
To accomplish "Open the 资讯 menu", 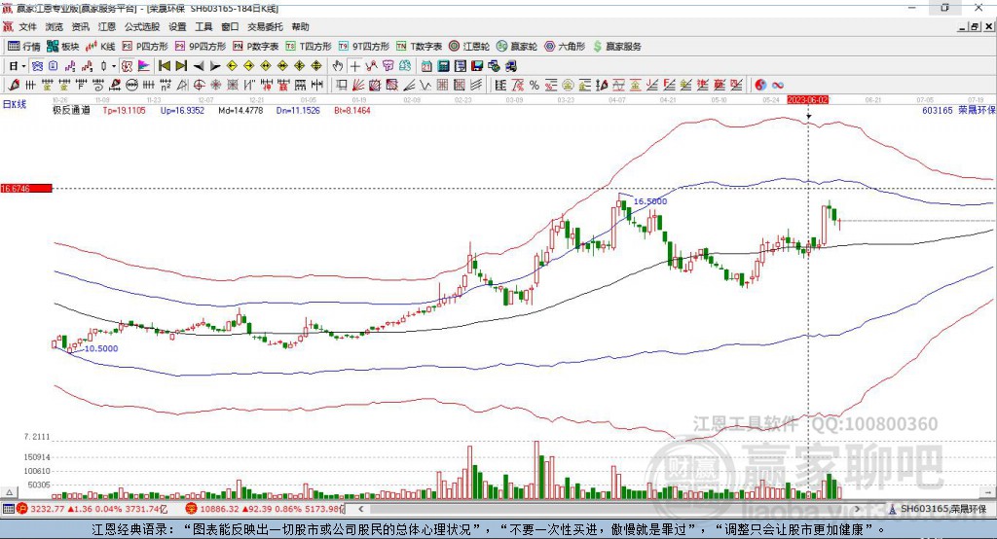I will [80, 26].
